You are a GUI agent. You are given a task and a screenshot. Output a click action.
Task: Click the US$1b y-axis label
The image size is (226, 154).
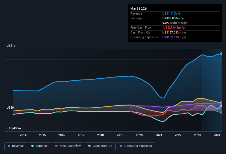tap(11, 46)
